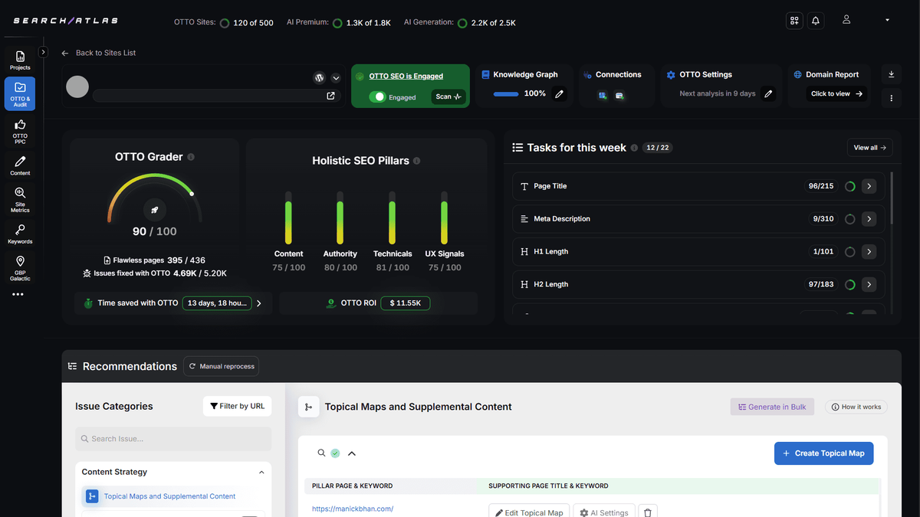Click View all tasks
This screenshot has height=517, width=920.
coord(869,148)
